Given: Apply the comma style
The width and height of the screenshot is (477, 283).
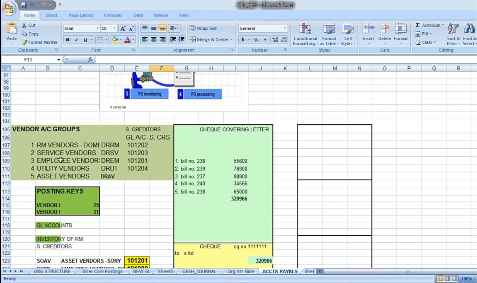Looking at the screenshot, I should [265, 39].
